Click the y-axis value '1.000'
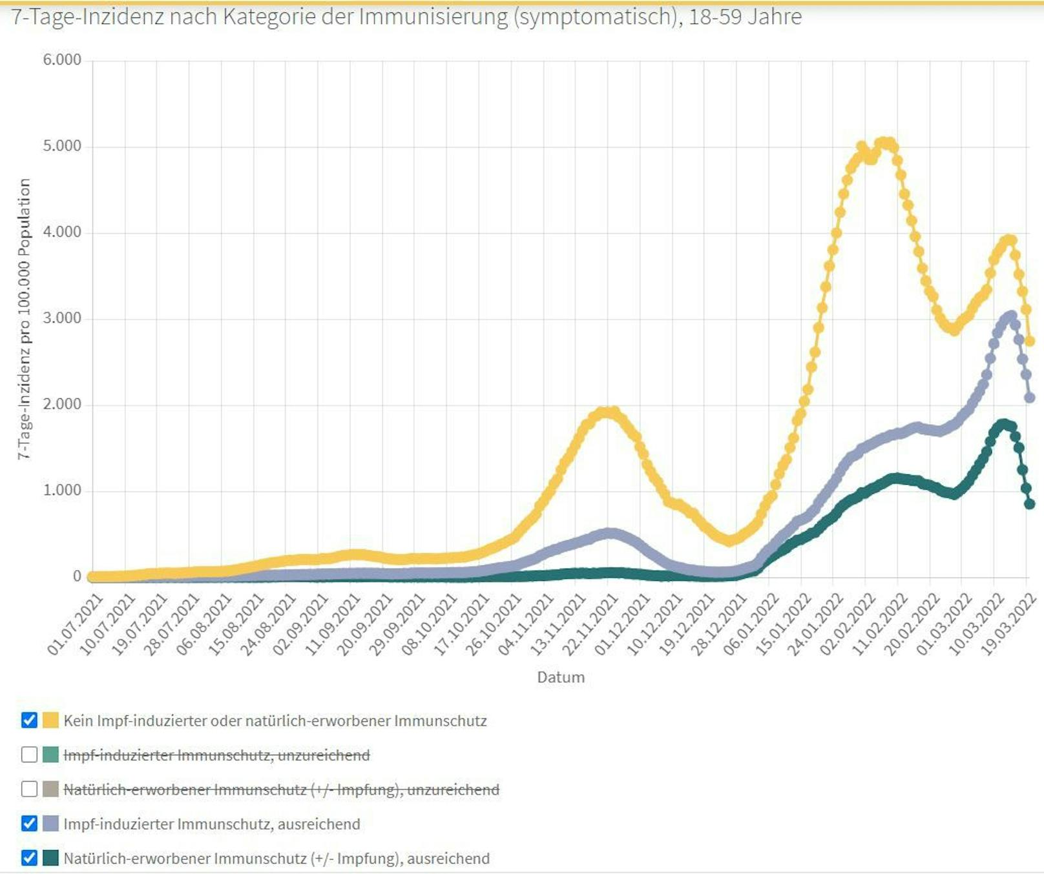This screenshot has height=874, width=1044. (62, 491)
